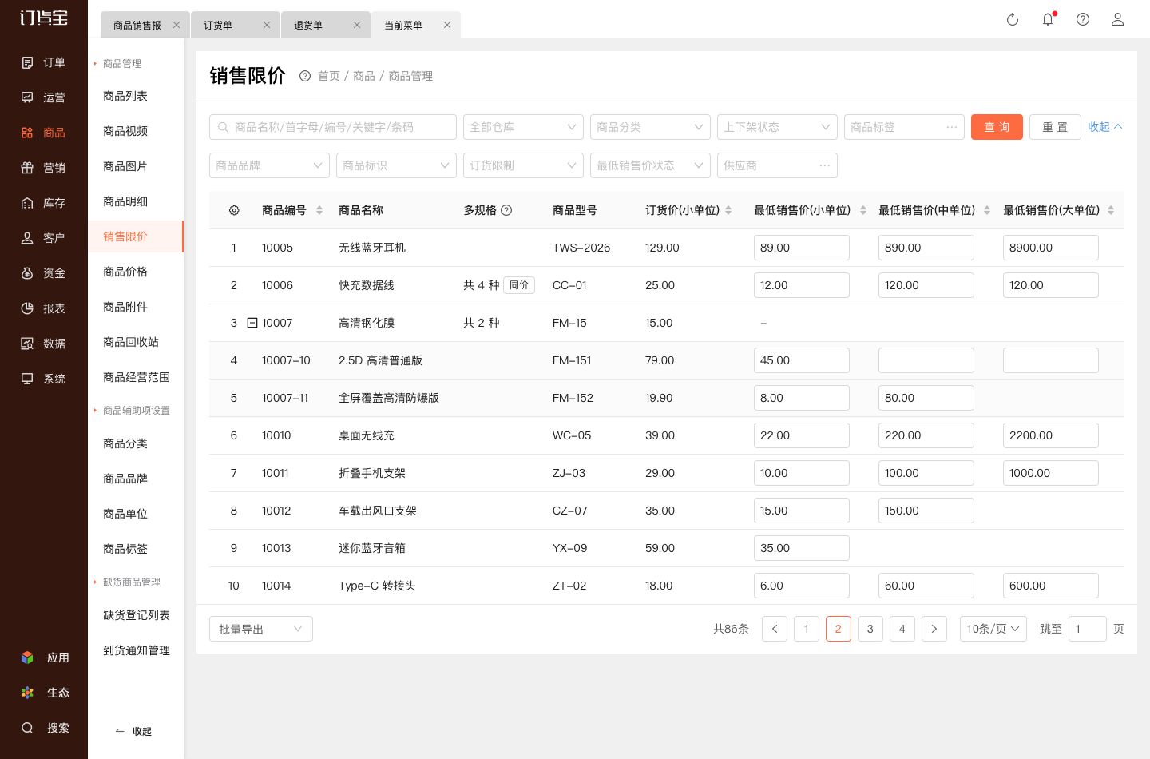Edit 无线蓝牙耳机 small-unit price 89.00
The height and width of the screenshot is (759, 1150).
pyautogui.click(x=802, y=248)
